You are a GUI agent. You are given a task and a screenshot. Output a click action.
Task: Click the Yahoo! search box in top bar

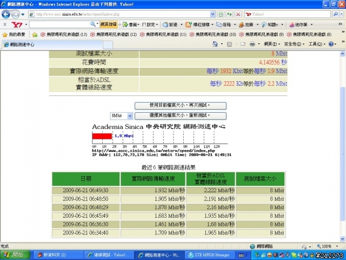(287, 15)
